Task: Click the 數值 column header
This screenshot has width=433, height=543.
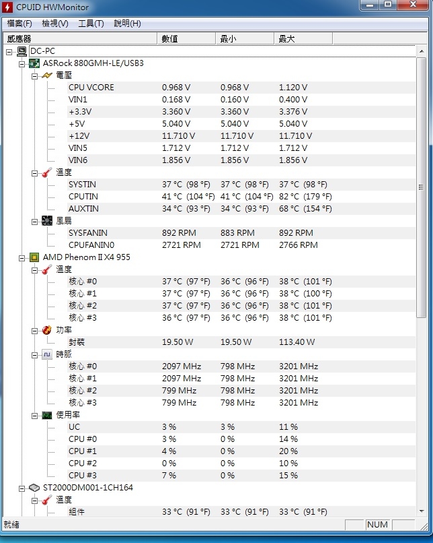Action: coord(186,39)
